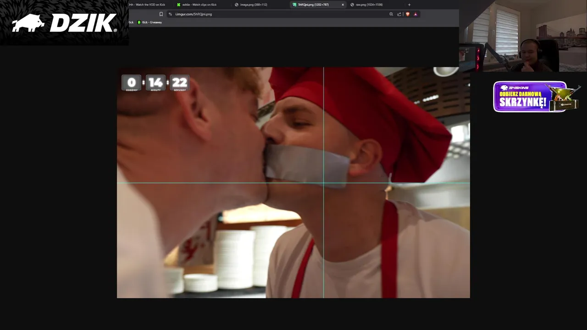Click the 0 godziny countdown digit

[132, 83]
